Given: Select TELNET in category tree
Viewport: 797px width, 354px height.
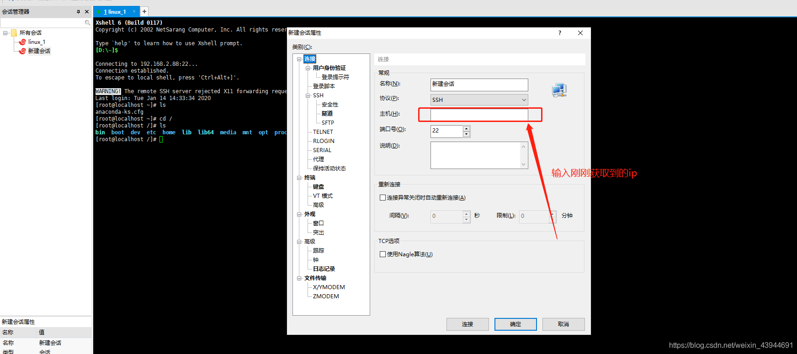Looking at the screenshot, I should pyautogui.click(x=323, y=132).
